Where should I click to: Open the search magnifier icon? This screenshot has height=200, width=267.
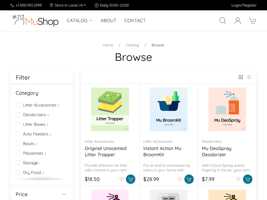coord(223,21)
